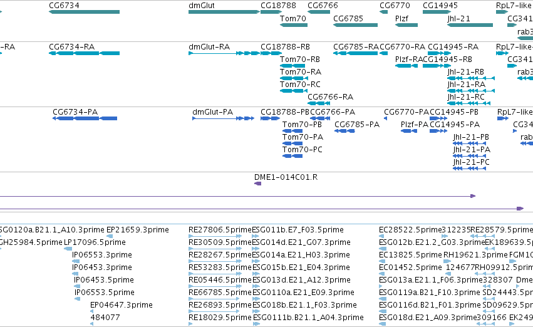Click the Tom70-PA protein label
The image size is (533, 327).
coord(303,137)
